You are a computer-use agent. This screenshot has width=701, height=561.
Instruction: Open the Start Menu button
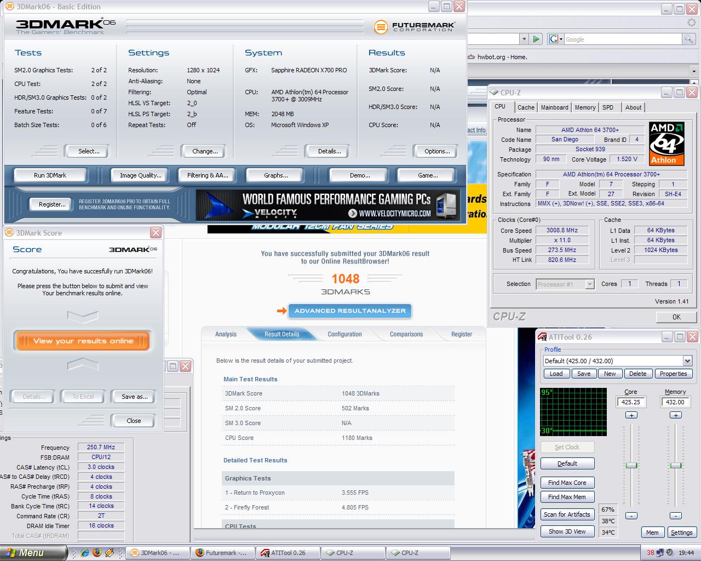34,553
